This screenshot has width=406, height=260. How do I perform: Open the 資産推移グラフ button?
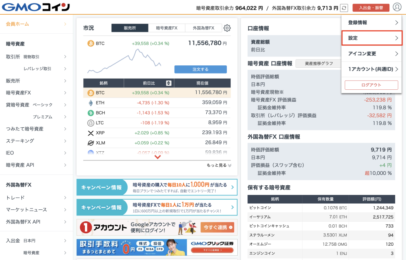point(319,63)
